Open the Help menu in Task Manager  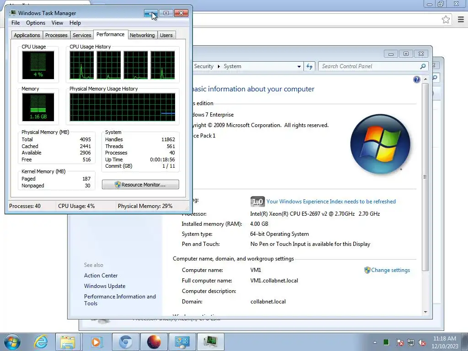75,23
